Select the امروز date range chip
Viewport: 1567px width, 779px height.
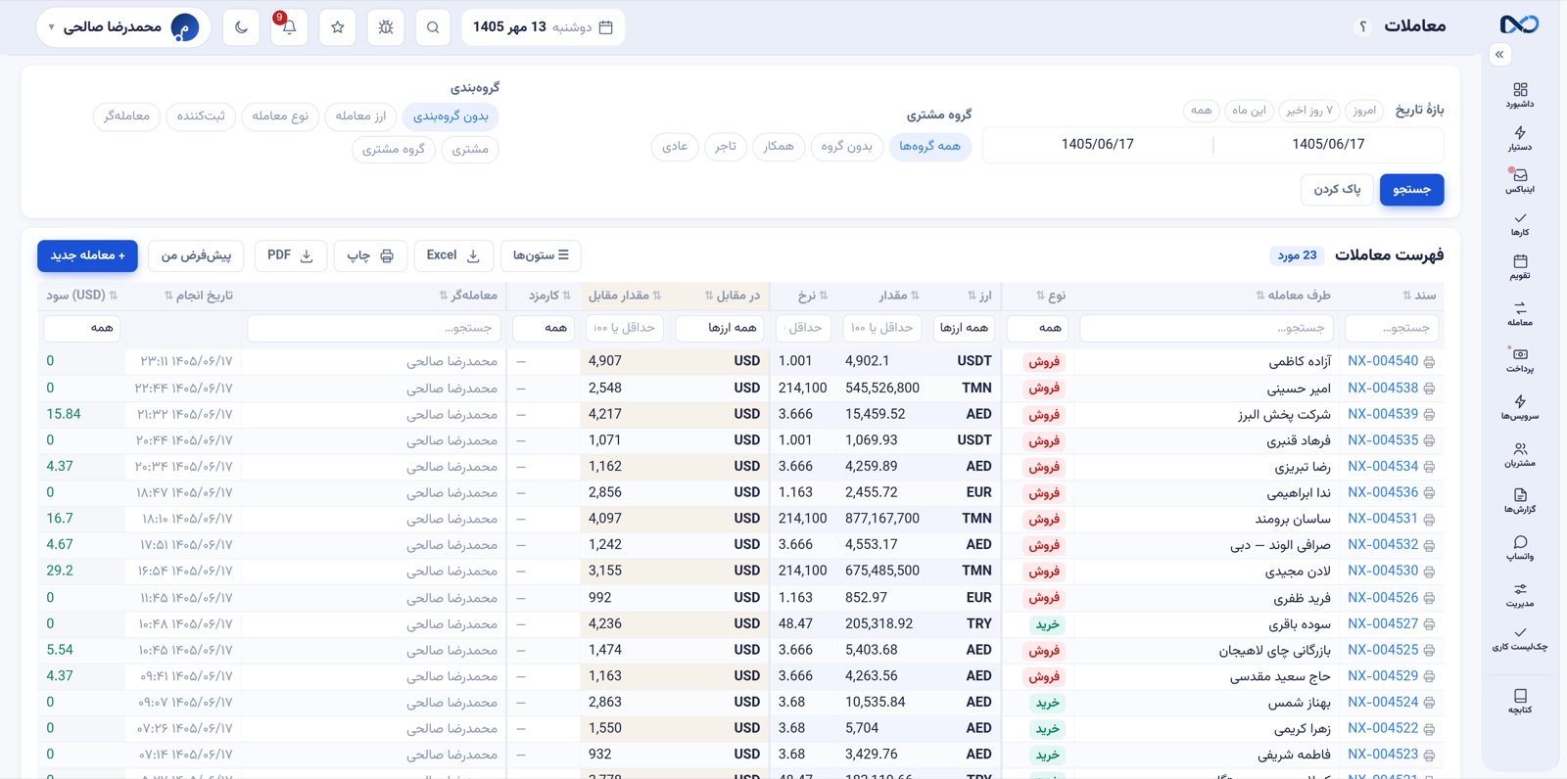1364,111
